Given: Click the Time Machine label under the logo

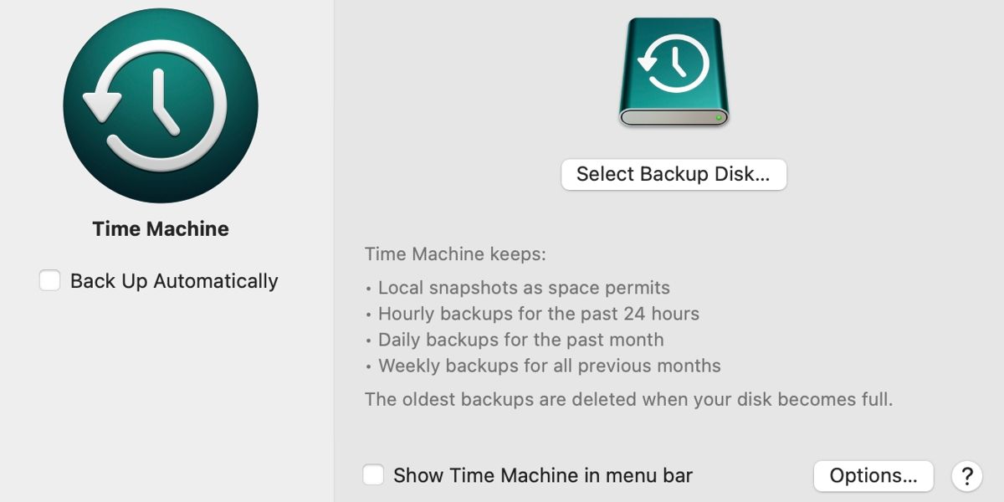Looking at the screenshot, I should (x=159, y=228).
